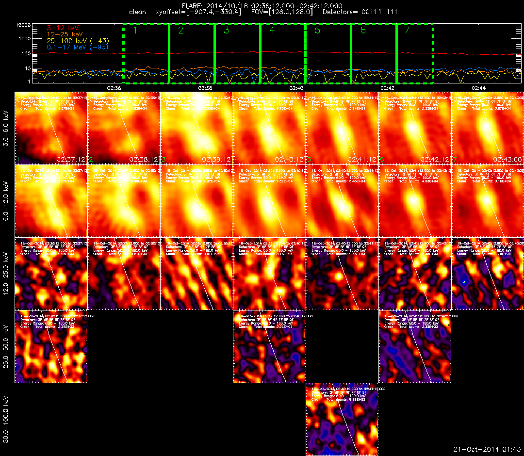Open the 6.0-12.0 keV image for interval 7

click(x=488, y=201)
